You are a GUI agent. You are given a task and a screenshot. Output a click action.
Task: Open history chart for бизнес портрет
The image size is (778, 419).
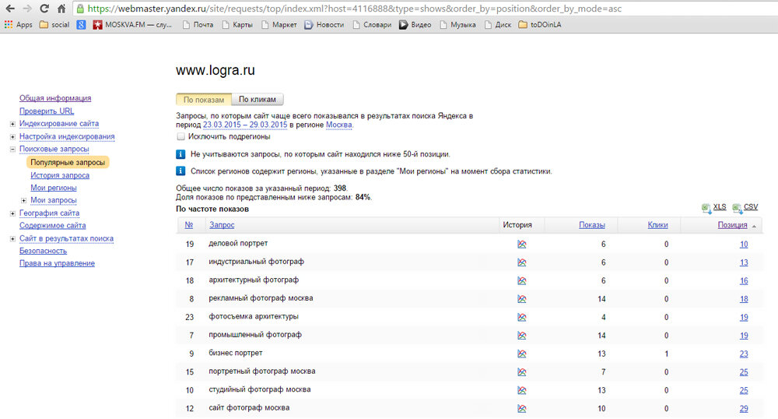click(x=521, y=354)
